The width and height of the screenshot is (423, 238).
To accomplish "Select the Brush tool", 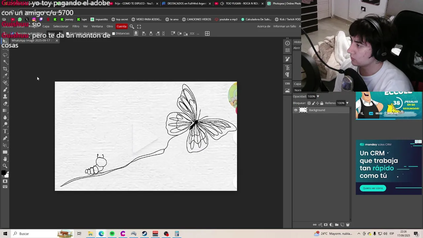I will coord(5,90).
